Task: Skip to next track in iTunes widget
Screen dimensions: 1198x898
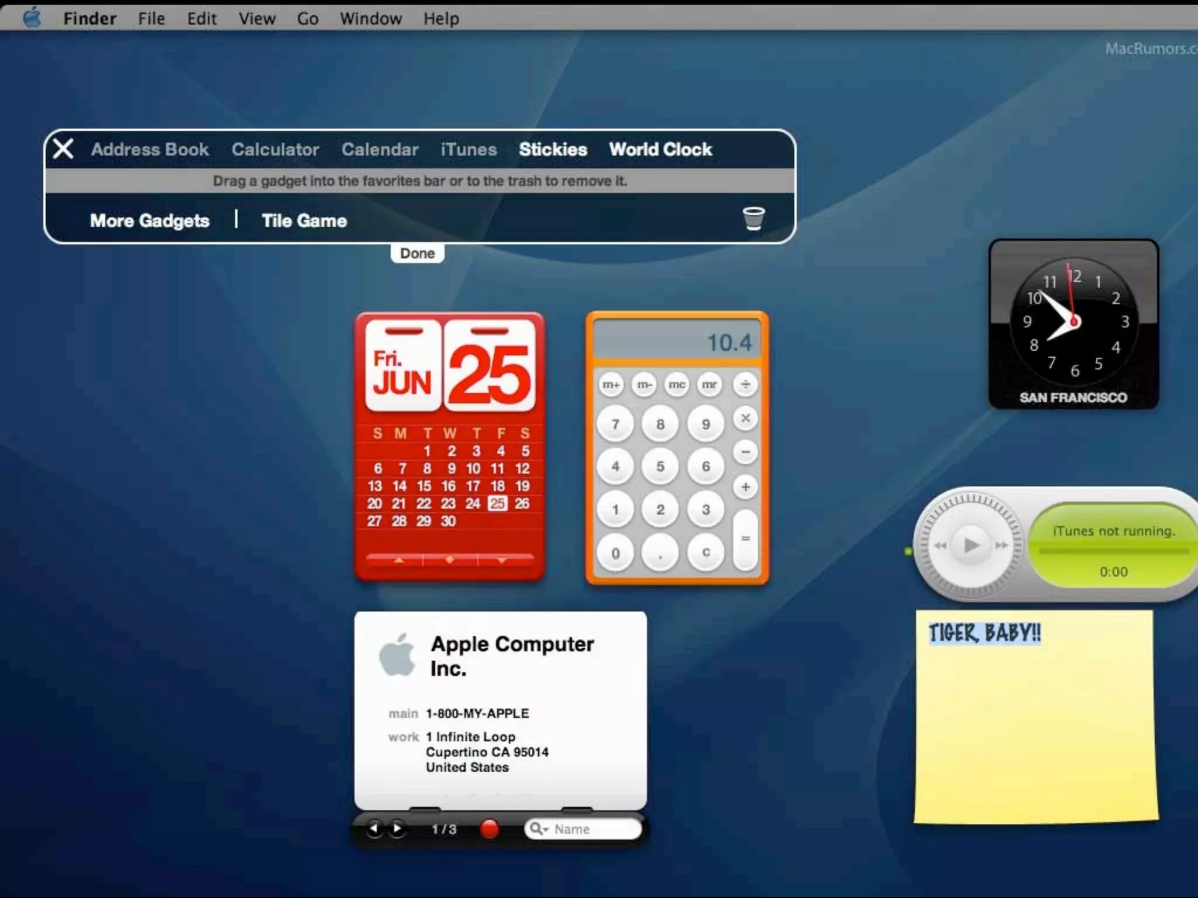Action: pyautogui.click(x=1001, y=545)
